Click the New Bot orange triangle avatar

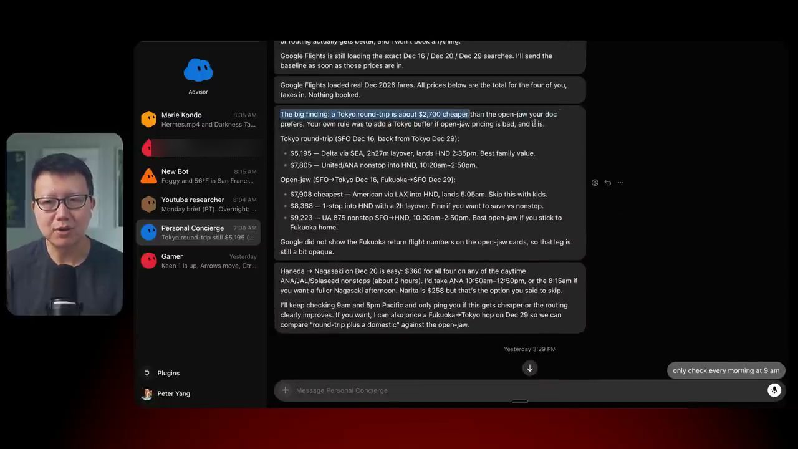148,176
